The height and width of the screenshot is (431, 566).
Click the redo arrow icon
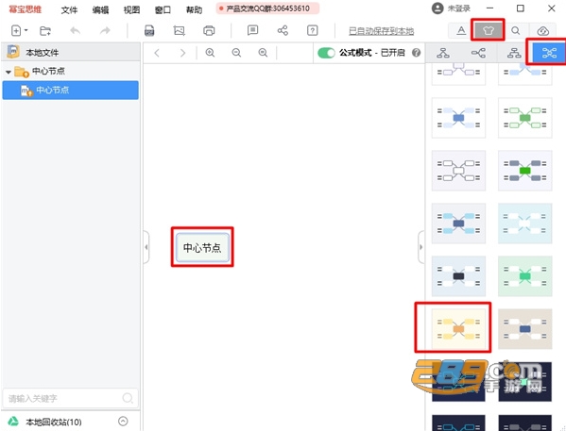105,30
